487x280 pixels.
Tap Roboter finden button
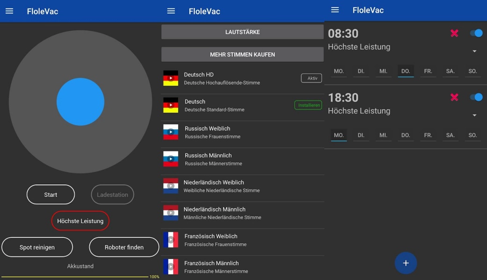[x=124, y=247]
